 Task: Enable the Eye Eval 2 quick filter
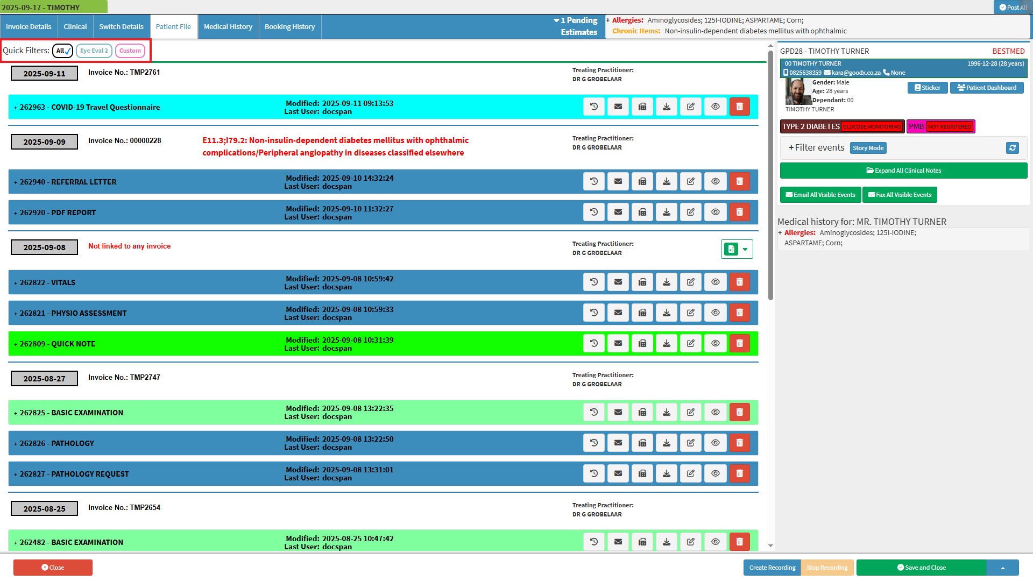[x=94, y=51]
